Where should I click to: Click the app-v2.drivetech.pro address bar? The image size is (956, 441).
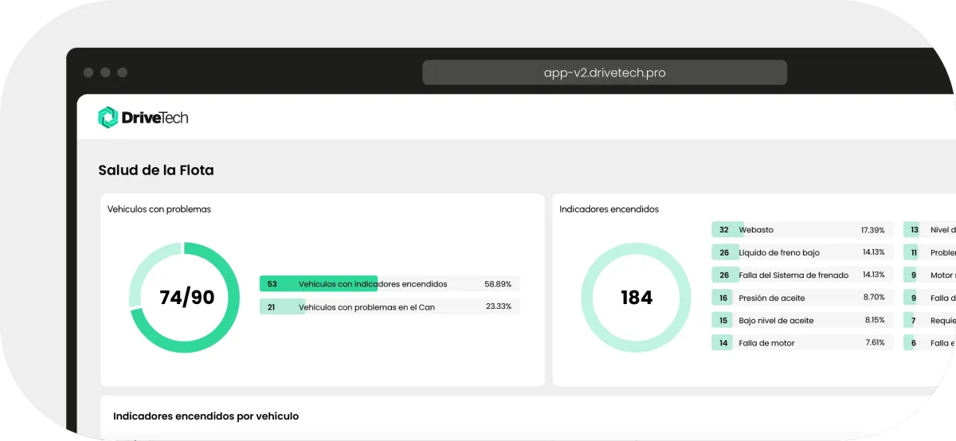click(605, 72)
